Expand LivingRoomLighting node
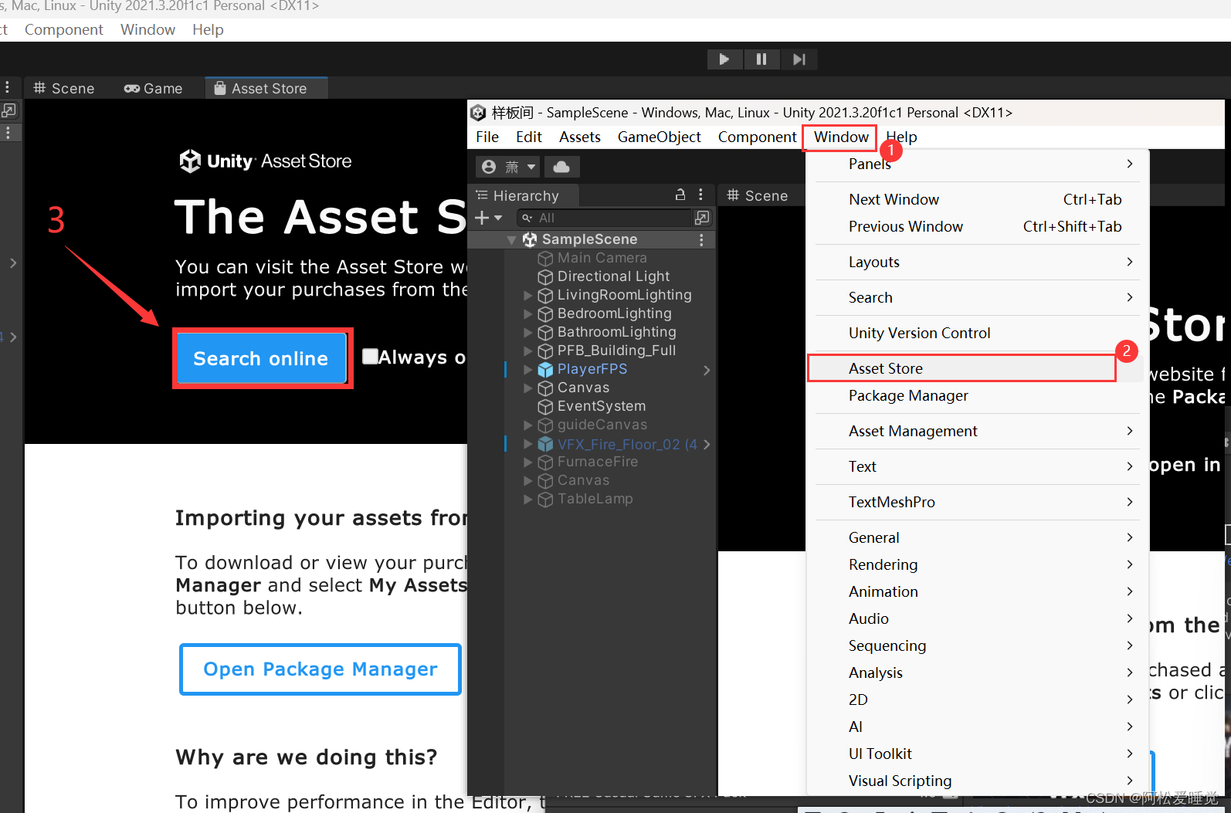This screenshot has width=1231, height=813. [x=528, y=295]
